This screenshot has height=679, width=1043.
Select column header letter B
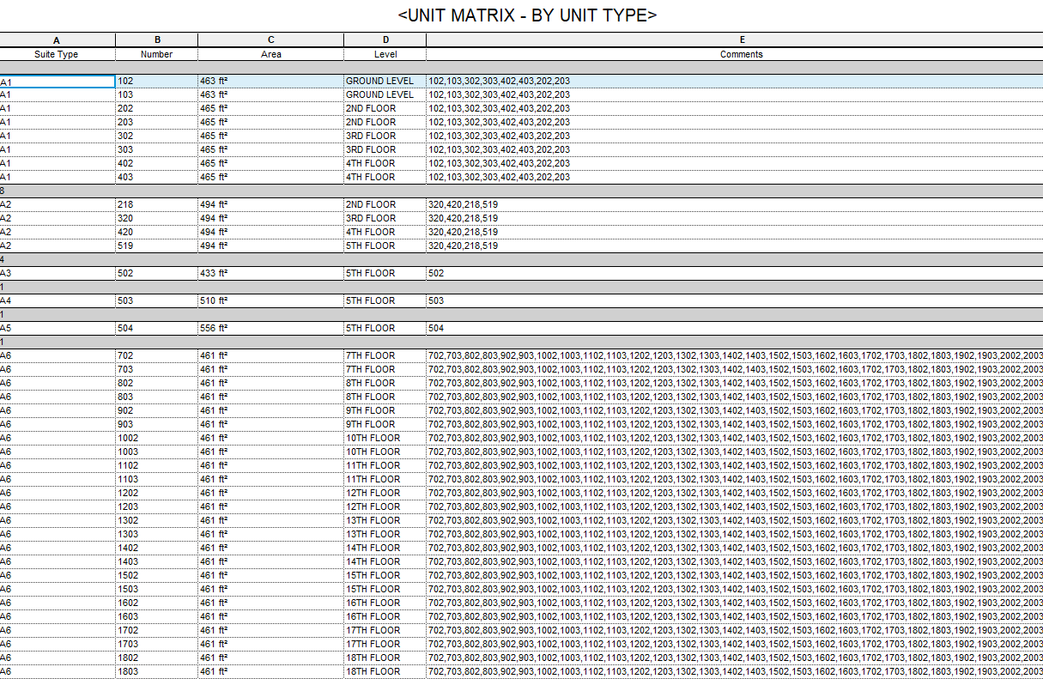point(157,39)
